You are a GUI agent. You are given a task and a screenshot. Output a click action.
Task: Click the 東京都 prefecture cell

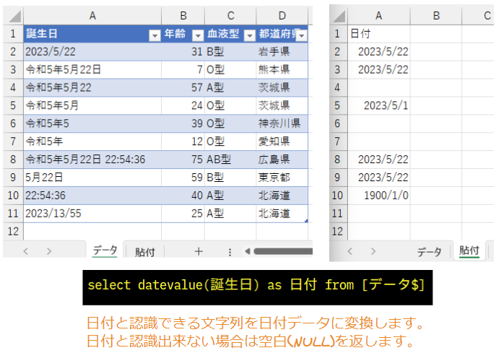(282, 178)
